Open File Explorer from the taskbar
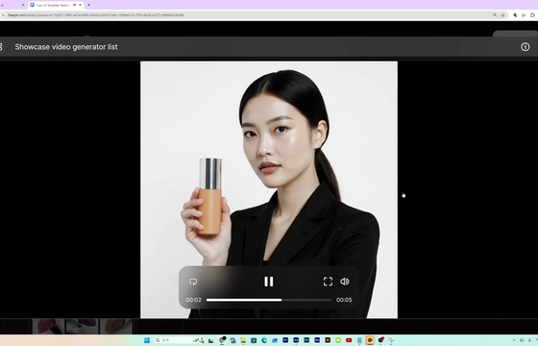 coord(243,340)
